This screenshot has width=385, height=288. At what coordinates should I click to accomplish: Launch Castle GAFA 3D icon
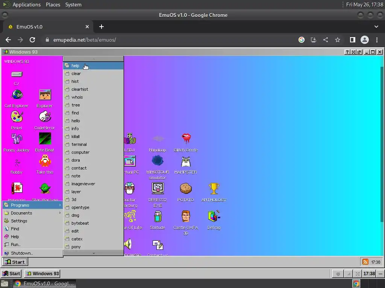pyautogui.click(x=186, y=216)
